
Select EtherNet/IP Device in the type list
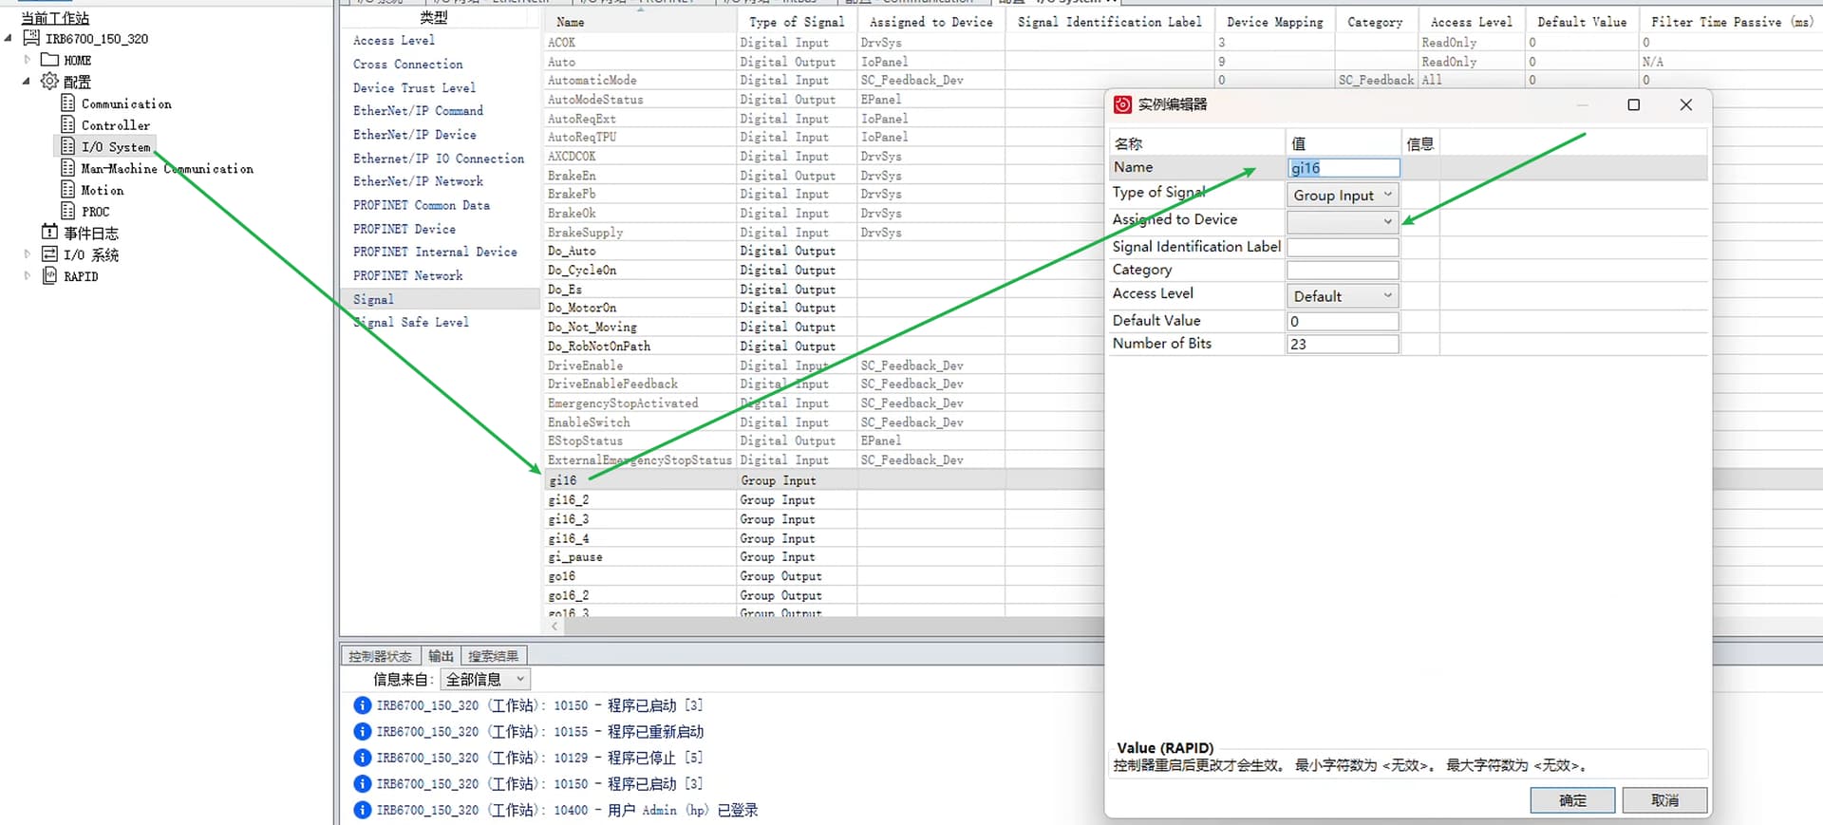[415, 135]
